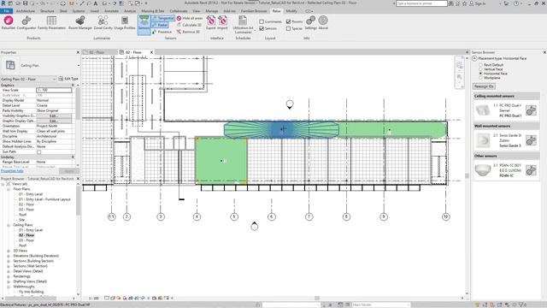Click the Reassign IDs button

[484, 86]
